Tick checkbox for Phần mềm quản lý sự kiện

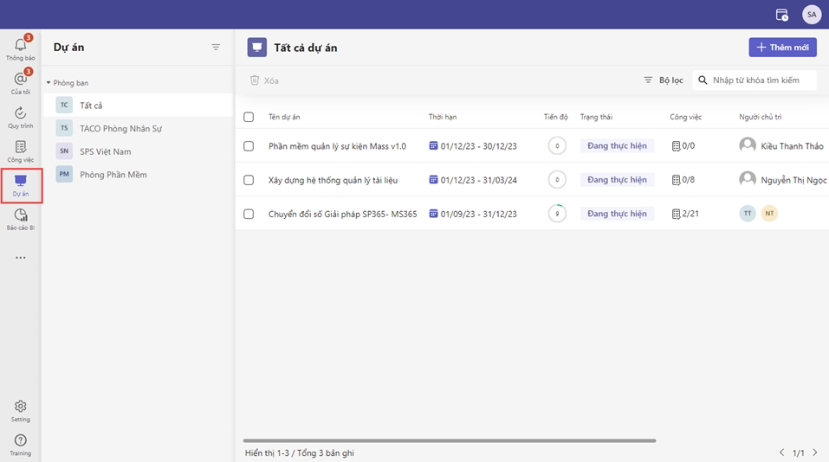(x=249, y=146)
